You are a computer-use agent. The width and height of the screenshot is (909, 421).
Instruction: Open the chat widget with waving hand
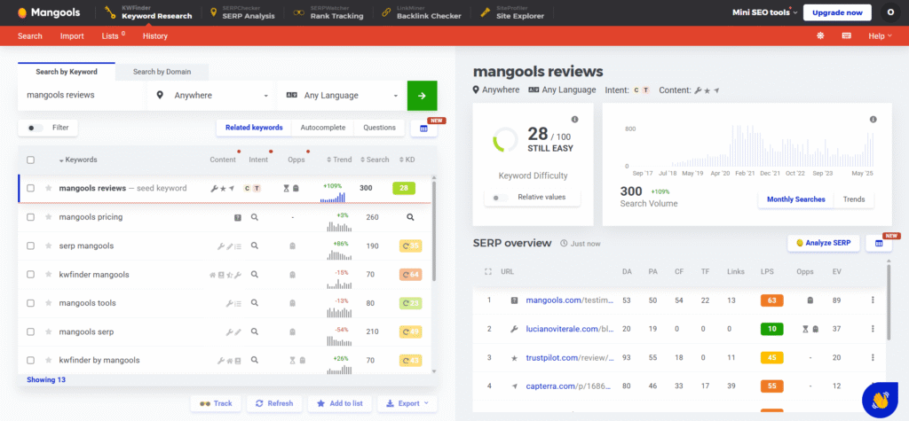coord(880,400)
